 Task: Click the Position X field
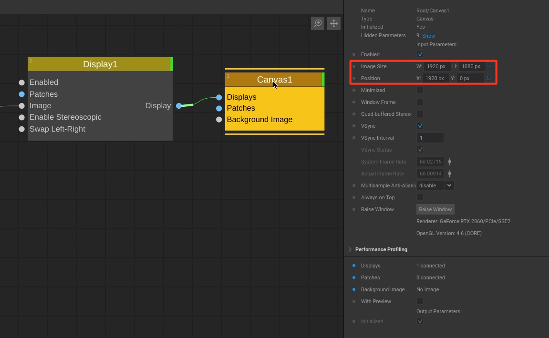coord(435,78)
